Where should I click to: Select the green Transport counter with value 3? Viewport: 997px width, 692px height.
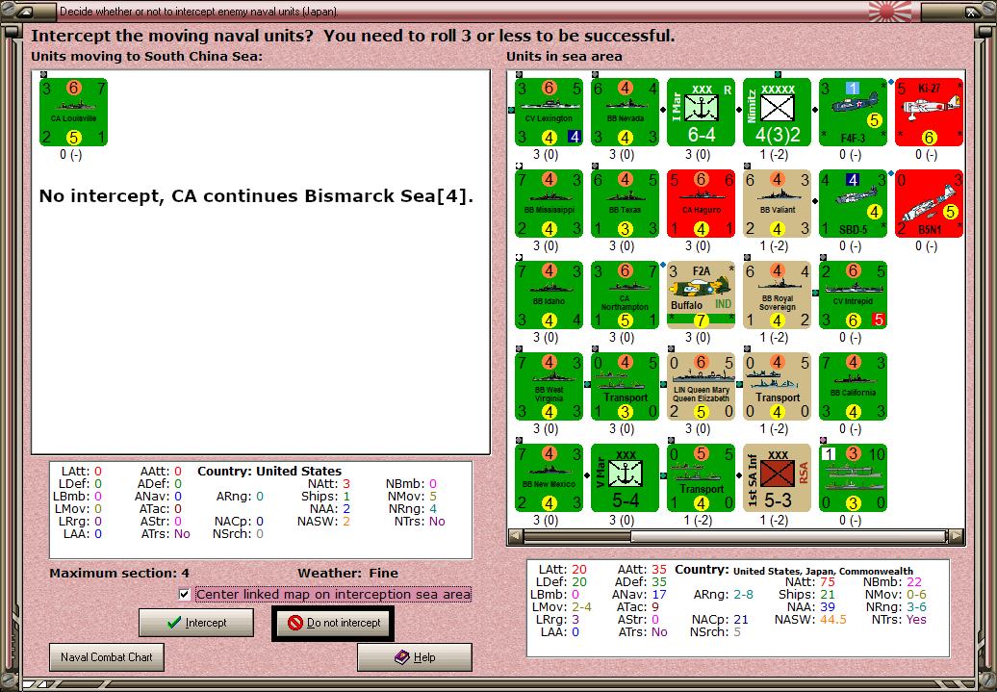pyautogui.click(x=625, y=387)
